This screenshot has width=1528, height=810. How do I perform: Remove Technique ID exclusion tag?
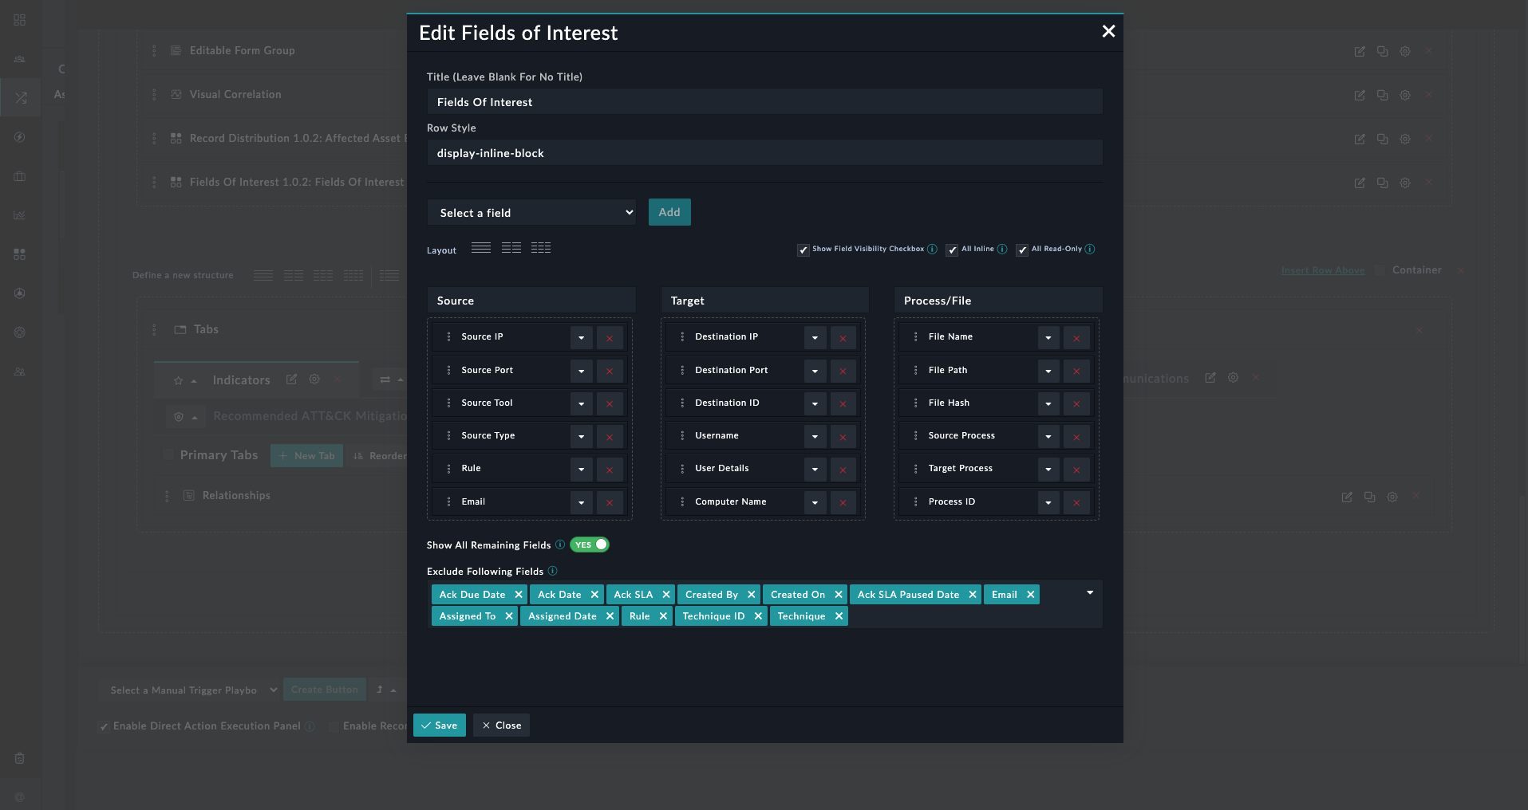[758, 616]
